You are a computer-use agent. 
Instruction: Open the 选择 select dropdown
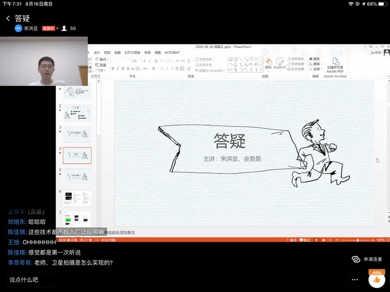316,69
